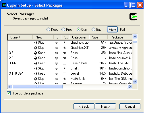Viewport: 145px width, 114px height.
Task: Click the bashdb Keep cycle icon
Action: point(36,74)
